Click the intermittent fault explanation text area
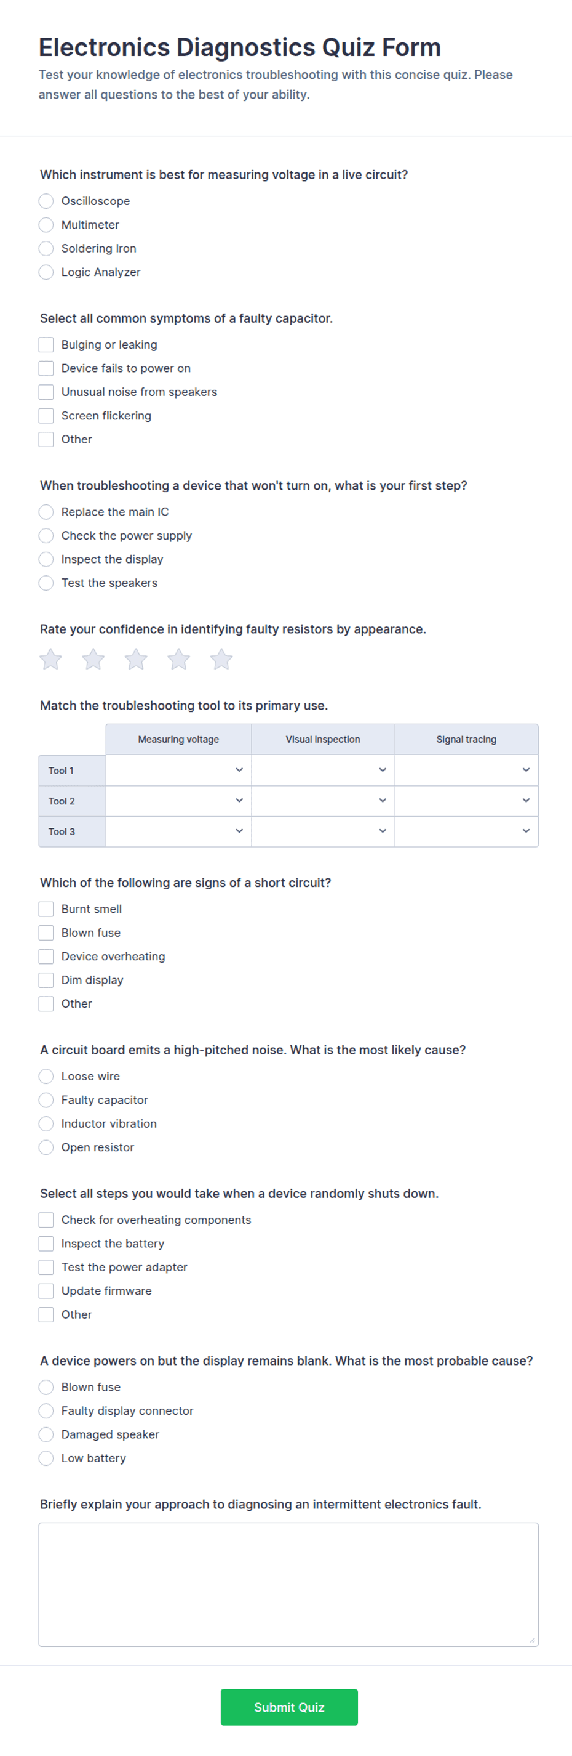The image size is (572, 1756). point(288,1584)
